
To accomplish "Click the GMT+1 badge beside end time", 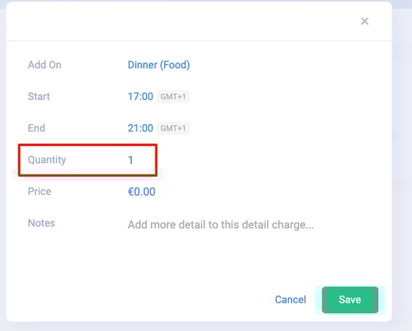I will click(x=173, y=128).
